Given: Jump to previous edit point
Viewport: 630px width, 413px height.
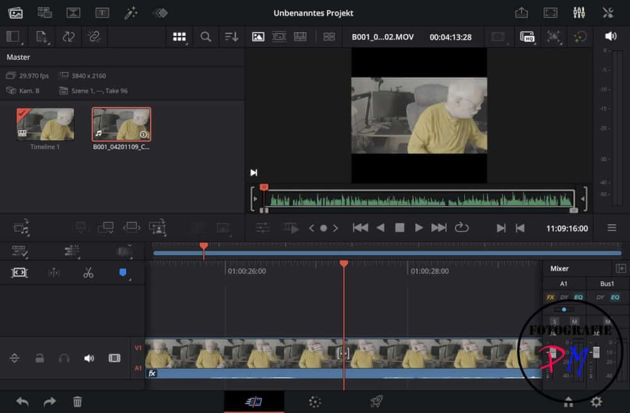Looking at the screenshot, I should [x=360, y=228].
